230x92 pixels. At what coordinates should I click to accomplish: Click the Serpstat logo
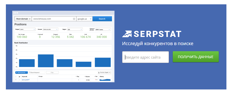click(152, 34)
